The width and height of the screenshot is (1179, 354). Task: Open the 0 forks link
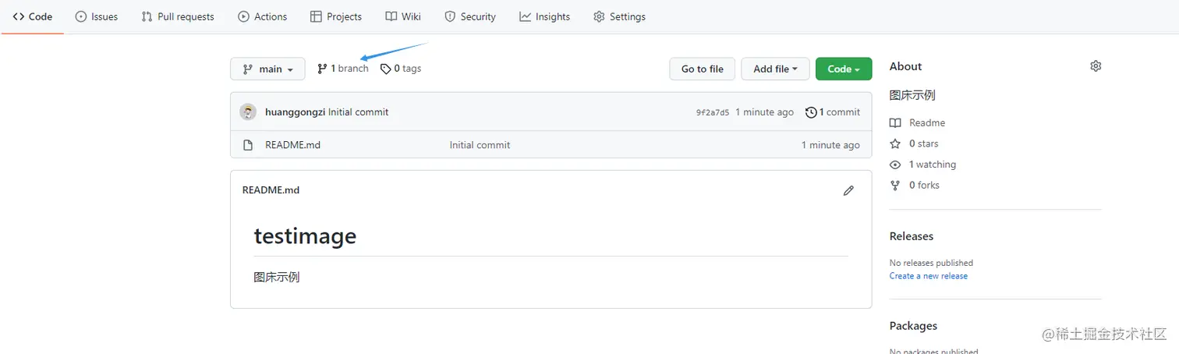coord(924,186)
